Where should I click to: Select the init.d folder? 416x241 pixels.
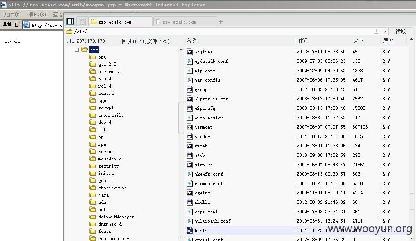(106, 173)
